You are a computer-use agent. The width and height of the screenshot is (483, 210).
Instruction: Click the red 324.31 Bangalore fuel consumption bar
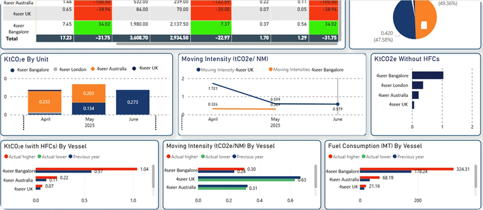pos(407,169)
